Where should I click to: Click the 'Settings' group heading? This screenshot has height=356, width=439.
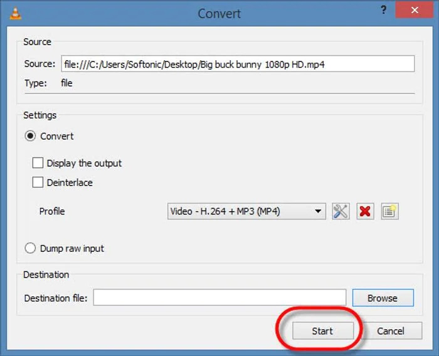[x=40, y=115]
